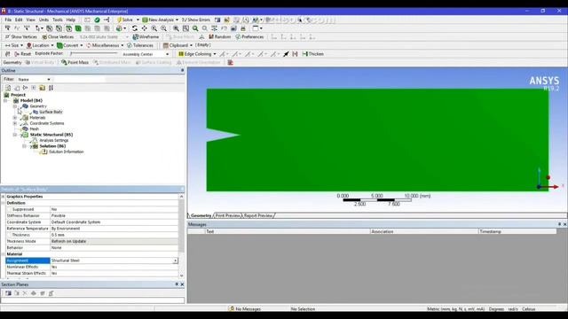Click the New Section Plane icon
The width and height of the screenshot is (568, 319).
pyautogui.click(x=8, y=293)
